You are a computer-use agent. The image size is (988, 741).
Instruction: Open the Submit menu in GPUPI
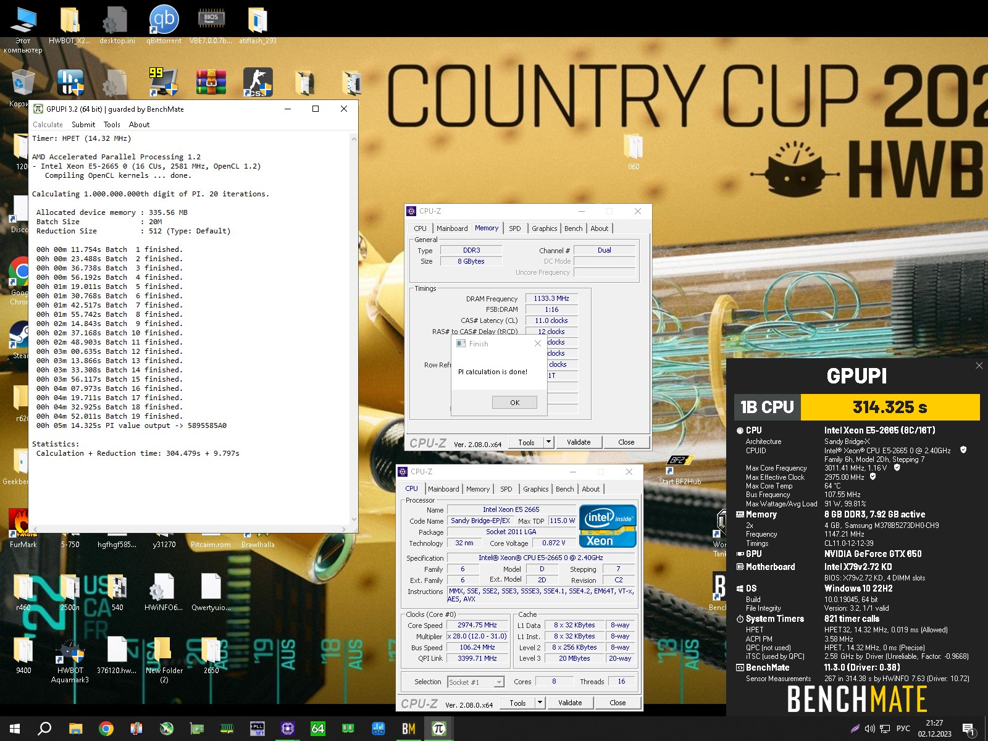pos(83,124)
